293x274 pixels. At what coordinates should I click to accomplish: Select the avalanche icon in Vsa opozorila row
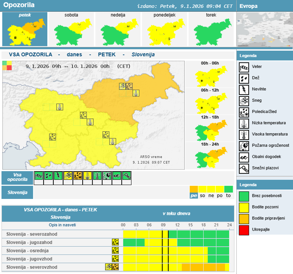point(127,176)
